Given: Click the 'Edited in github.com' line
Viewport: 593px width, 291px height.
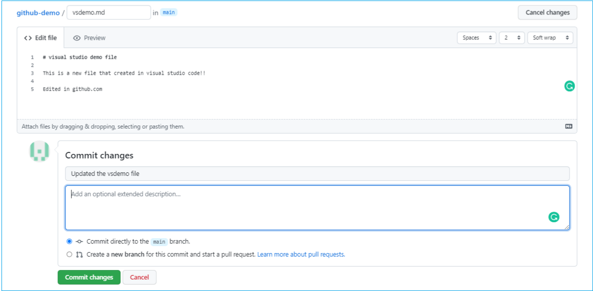Looking at the screenshot, I should click(x=72, y=90).
